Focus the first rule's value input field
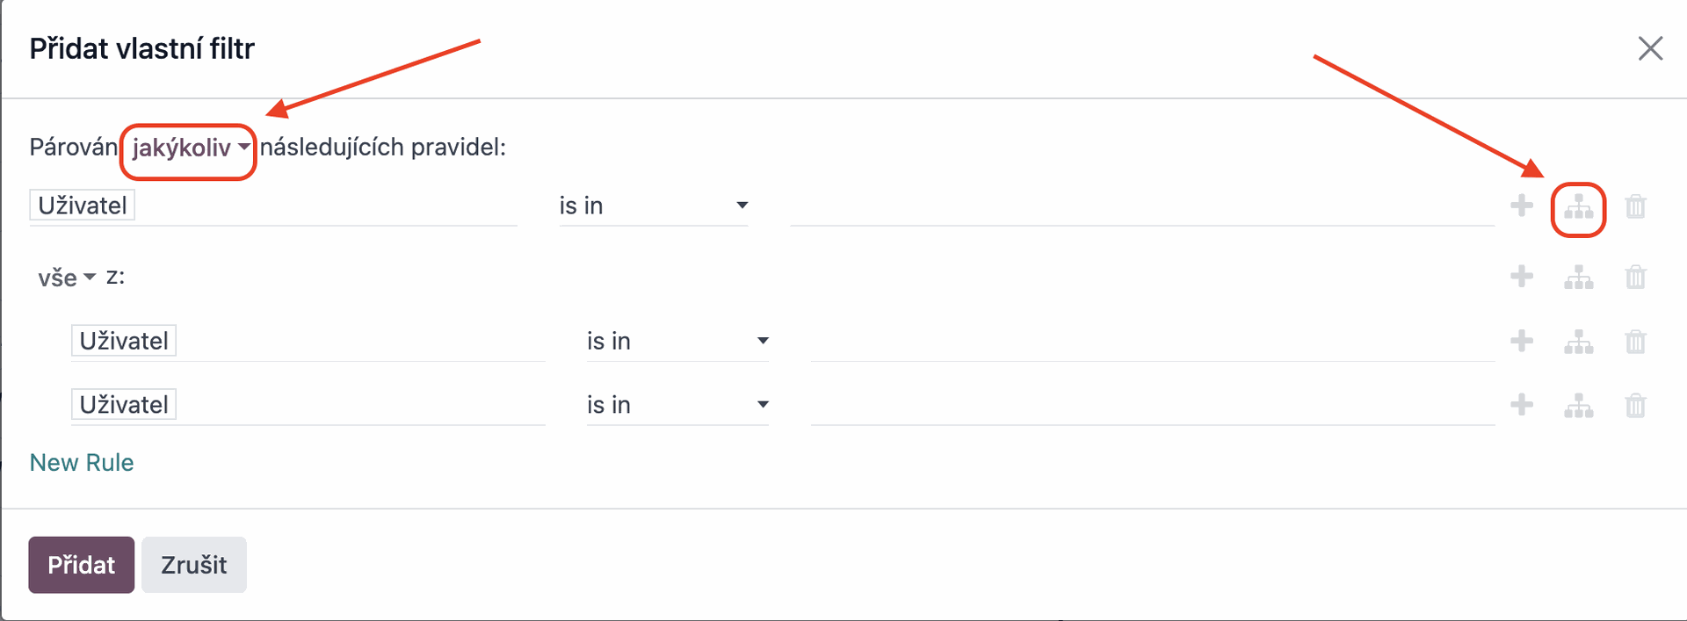Image resolution: width=1687 pixels, height=621 pixels. (1142, 206)
